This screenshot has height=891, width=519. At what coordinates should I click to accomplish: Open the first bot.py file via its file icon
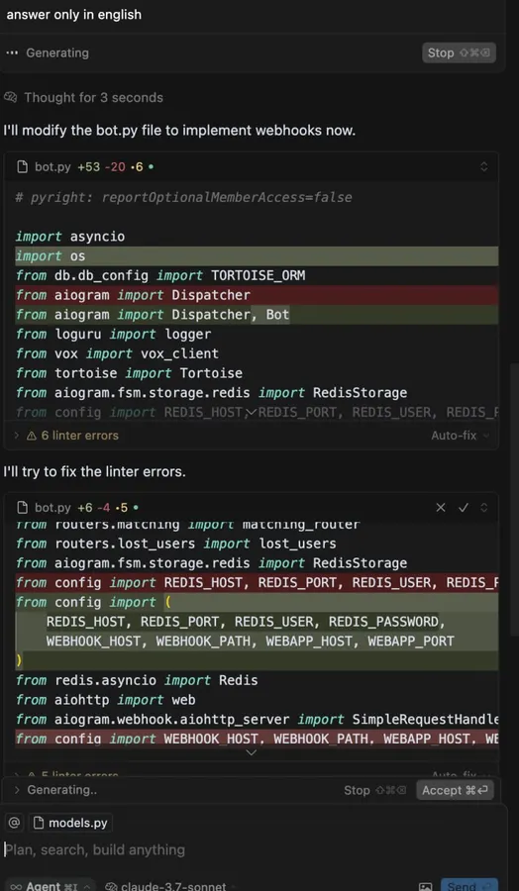(22, 167)
